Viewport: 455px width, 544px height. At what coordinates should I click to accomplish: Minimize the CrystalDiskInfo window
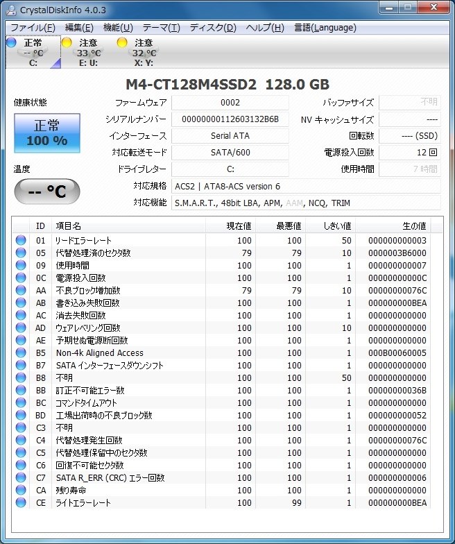tap(389, 8)
